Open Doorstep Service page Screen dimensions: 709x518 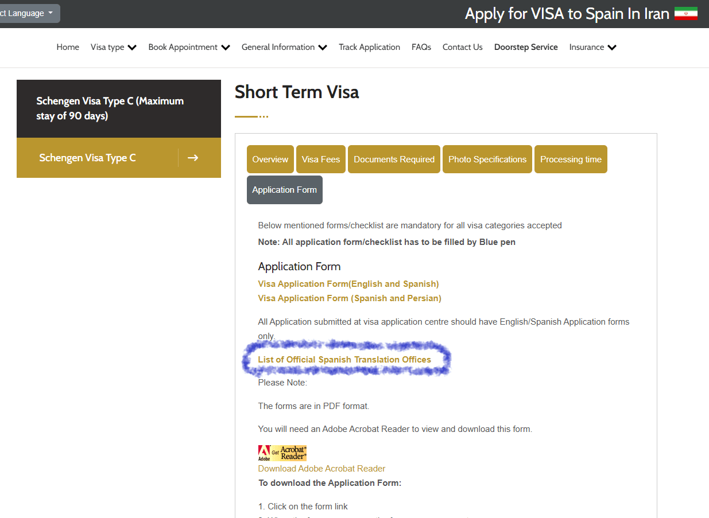(x=526, y=48)
